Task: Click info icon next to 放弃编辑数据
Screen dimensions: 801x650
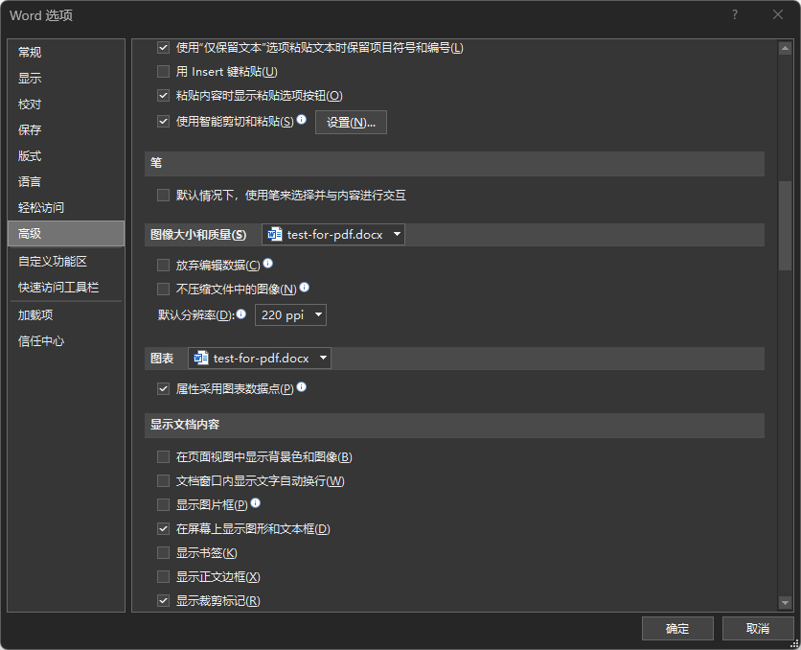Action: (267, 264)
